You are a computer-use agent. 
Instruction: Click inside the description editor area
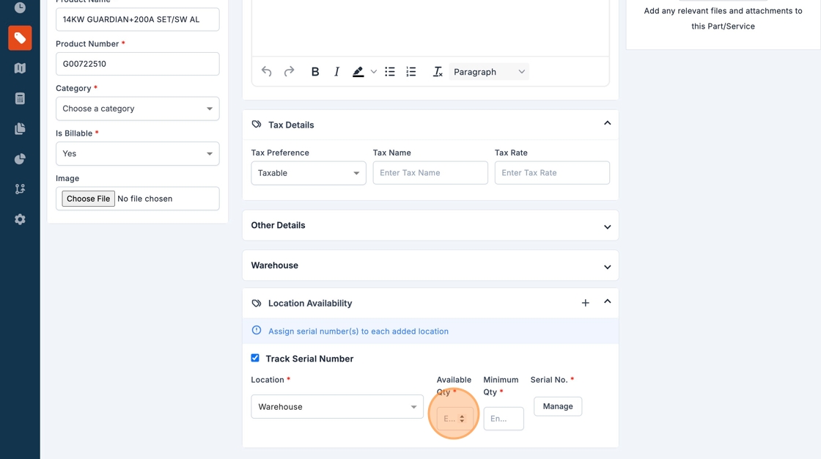click(x=430, y=27)
